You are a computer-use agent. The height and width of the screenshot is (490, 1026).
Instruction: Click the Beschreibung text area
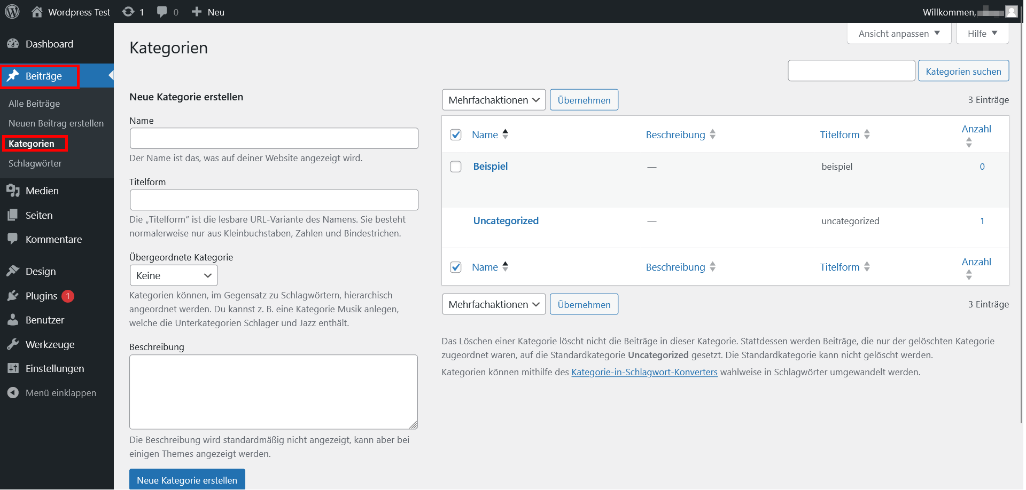tap(274, 392)
